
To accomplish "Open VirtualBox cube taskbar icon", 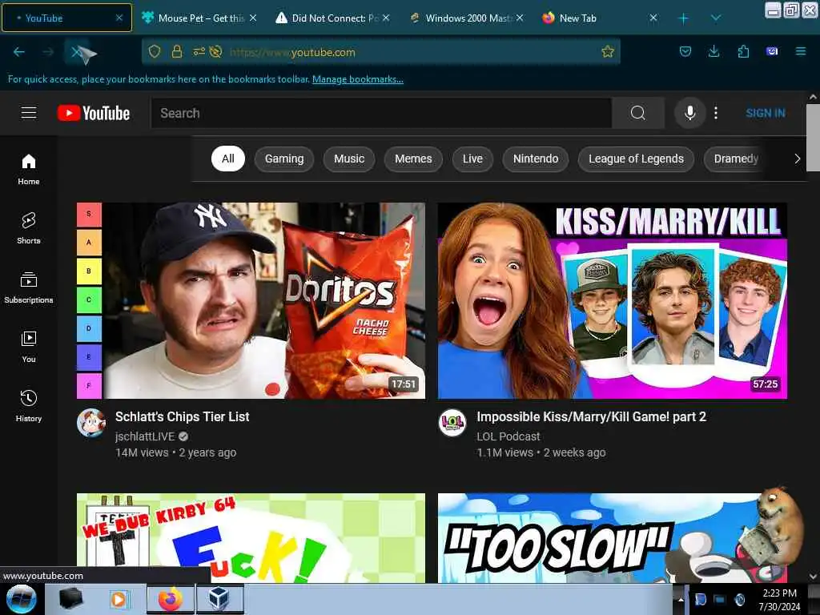I will (219, 599).
